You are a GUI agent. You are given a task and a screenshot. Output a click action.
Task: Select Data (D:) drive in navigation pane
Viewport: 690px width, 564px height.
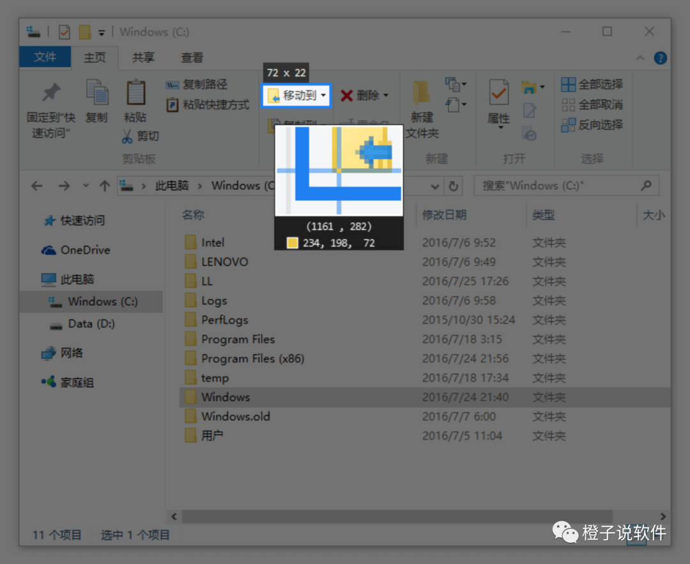(82, 324)
